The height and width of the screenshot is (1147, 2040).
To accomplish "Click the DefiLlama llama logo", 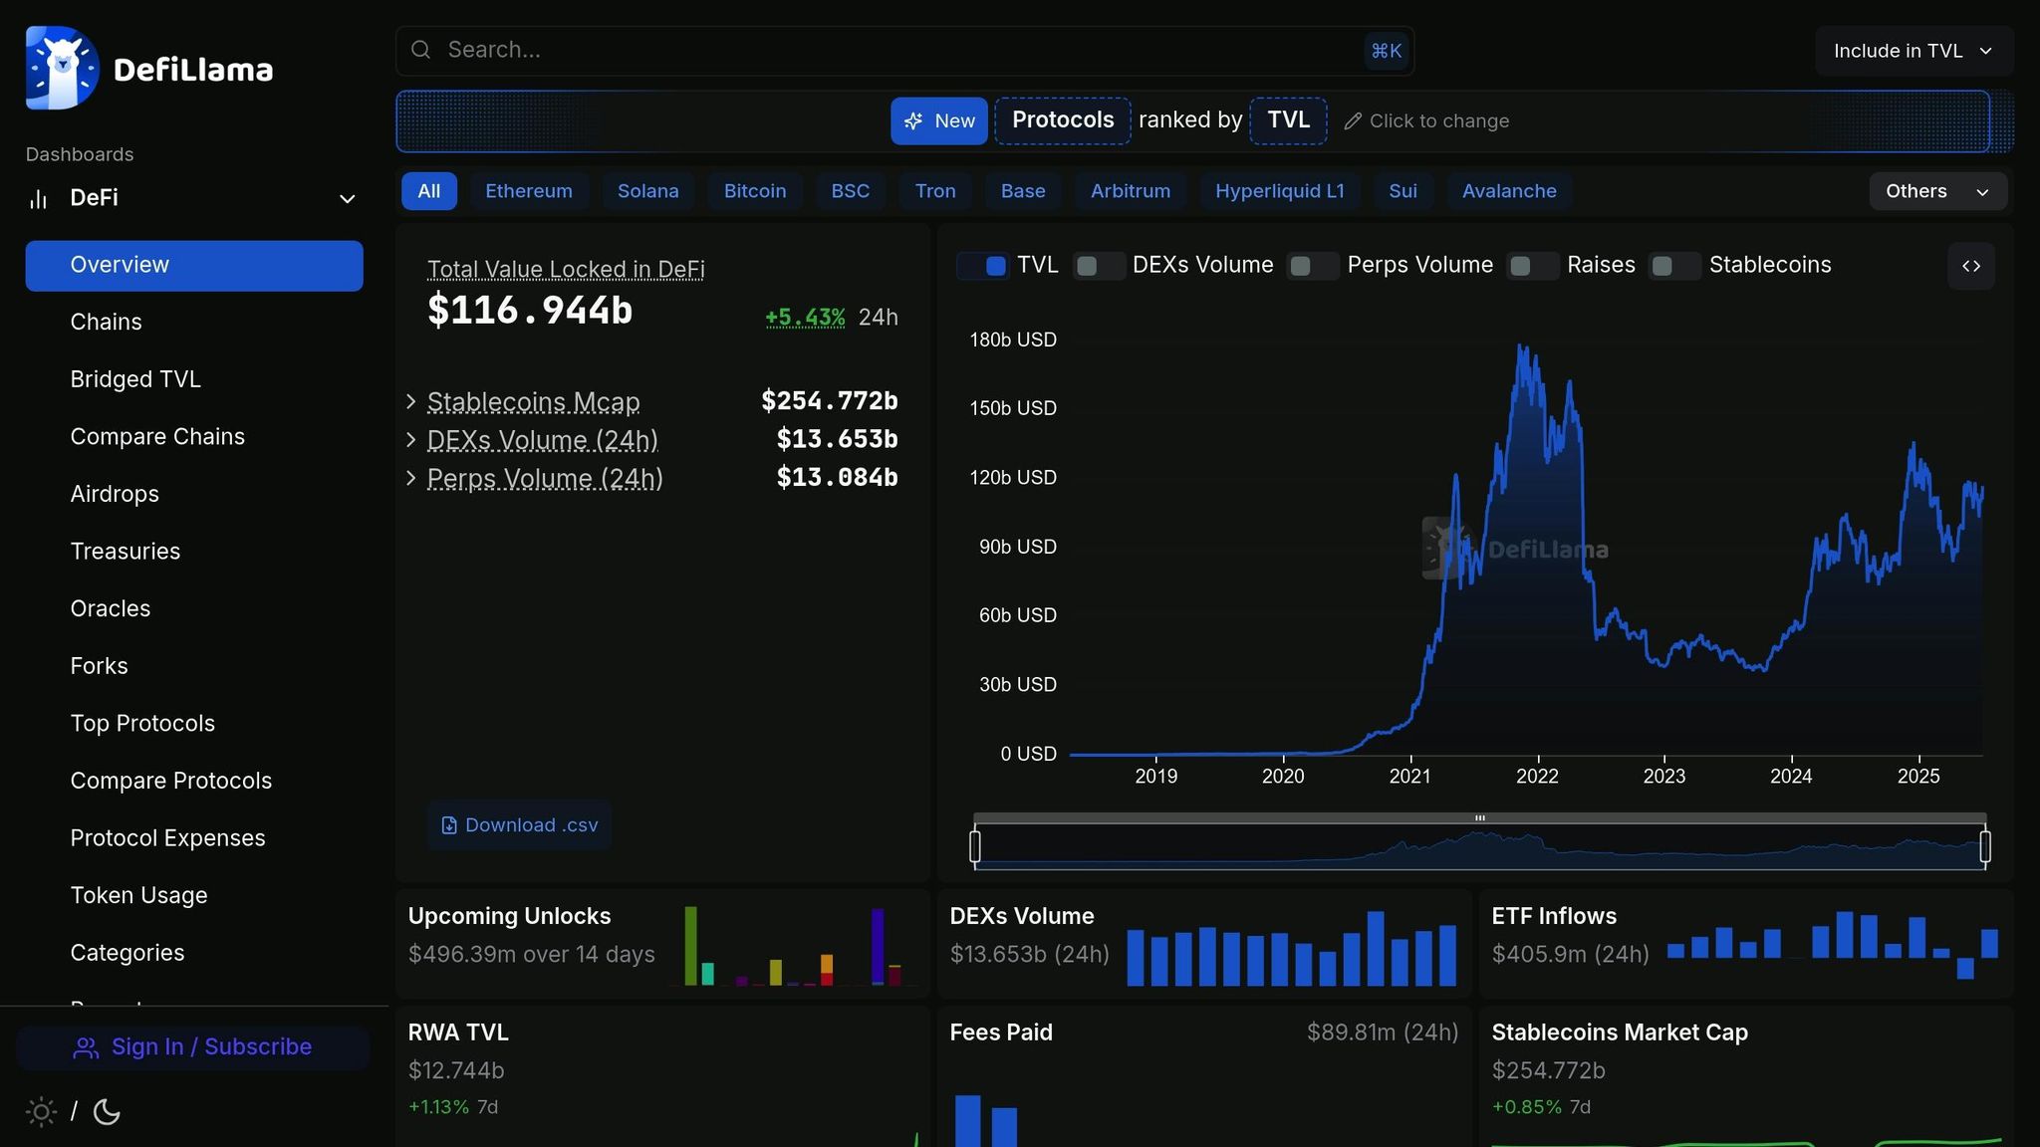I will tap(62, 68).
